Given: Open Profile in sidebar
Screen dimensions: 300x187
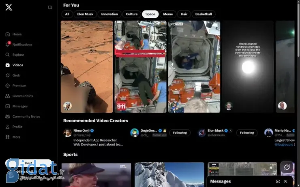Looking at the screenshot, I should coord(14,127).
